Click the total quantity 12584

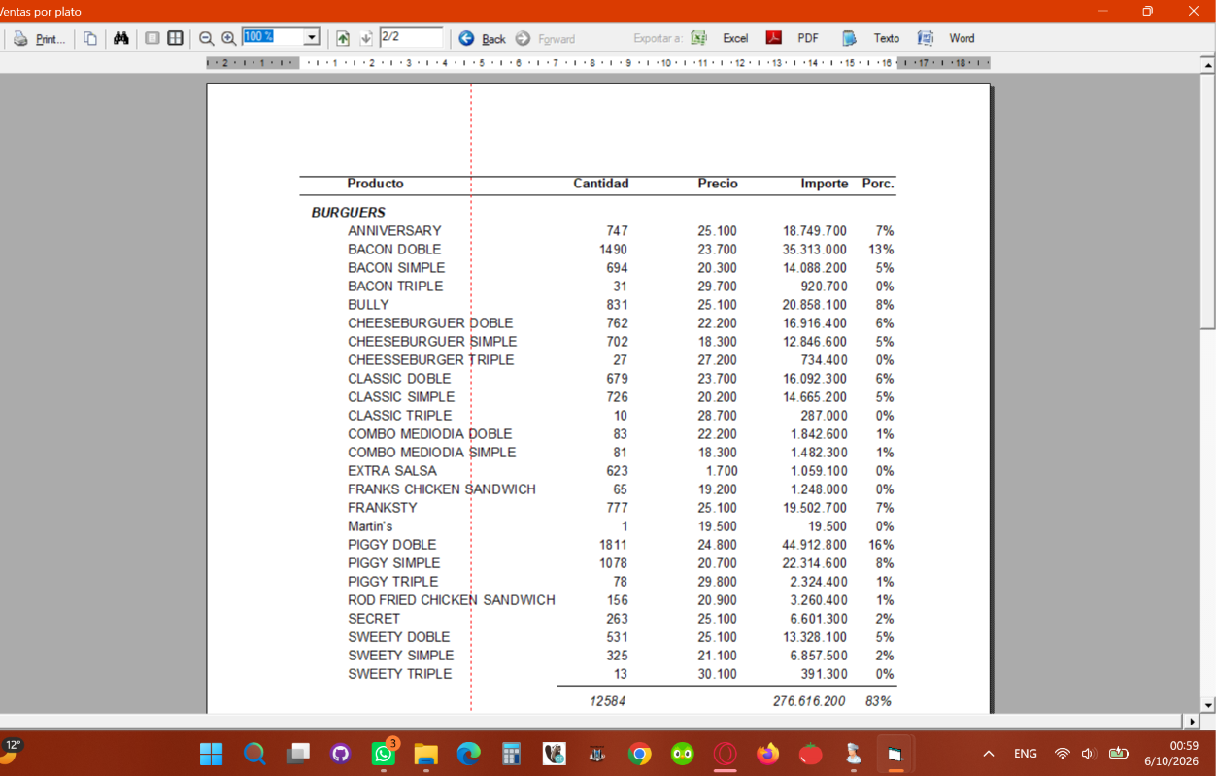pyautogui.click(x=608, y=701)
